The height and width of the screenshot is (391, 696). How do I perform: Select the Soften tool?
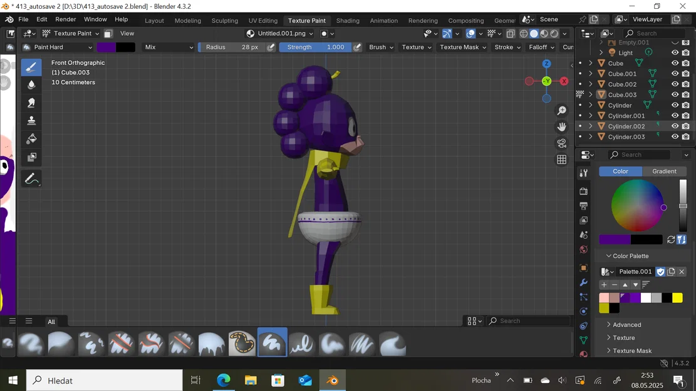(31, 84)
